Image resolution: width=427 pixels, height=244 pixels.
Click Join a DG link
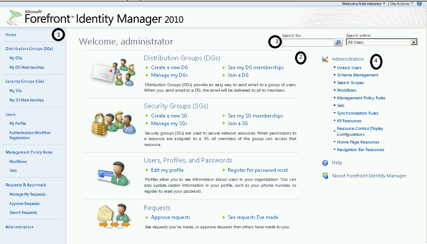238,75
